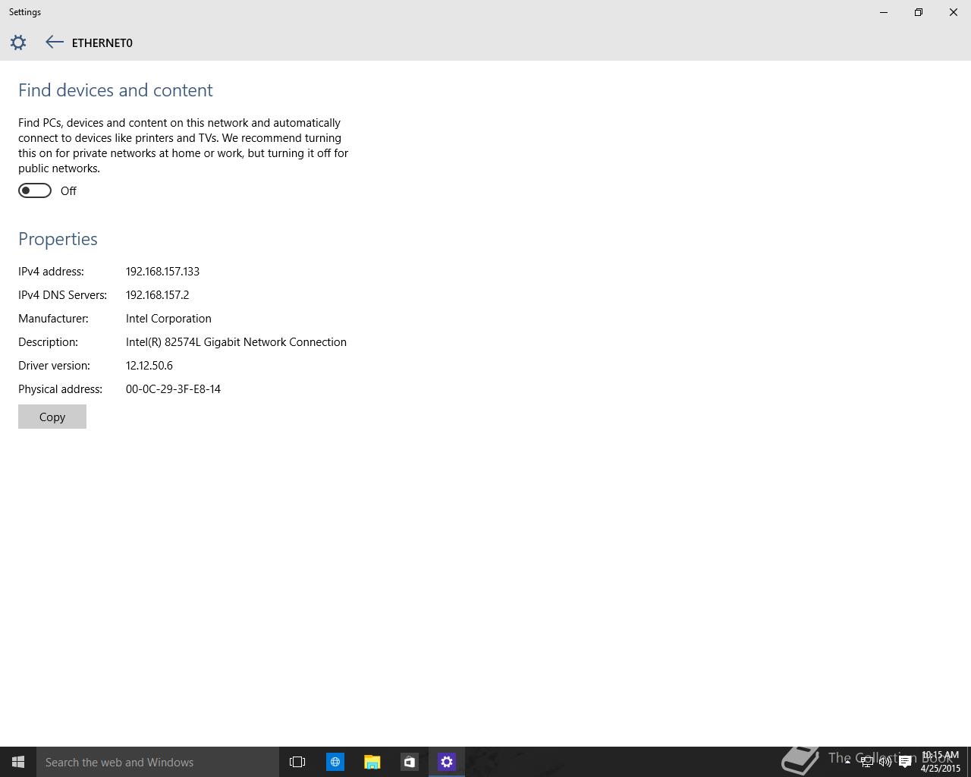The image size is (971, 777).
Task: Click the Find PCs, devices description paragraph
Action: pyautogui.click(x=183, y=146)
